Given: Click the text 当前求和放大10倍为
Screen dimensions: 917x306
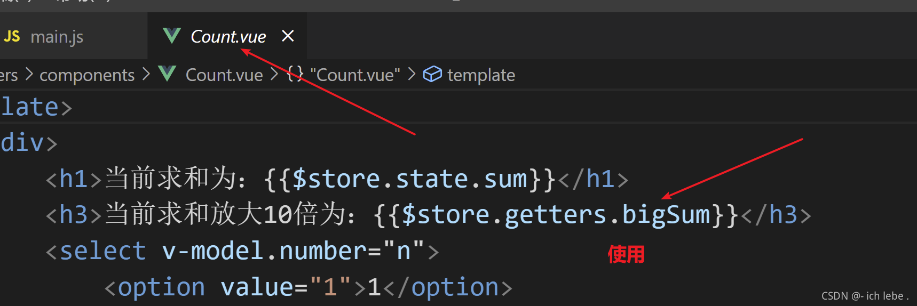Looking at the screenshot, I should tap(226, 215).
